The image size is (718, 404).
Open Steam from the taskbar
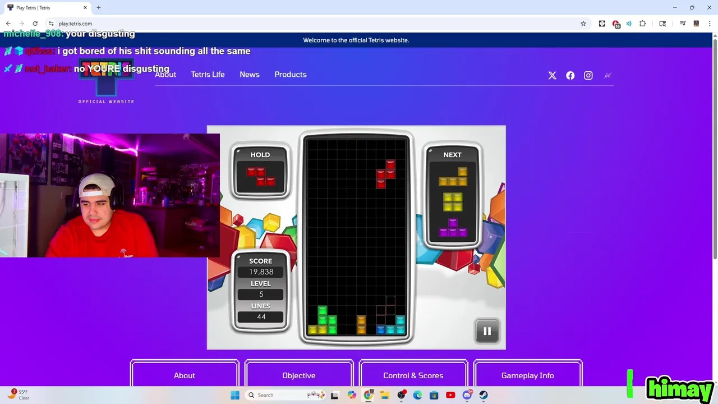484,395
